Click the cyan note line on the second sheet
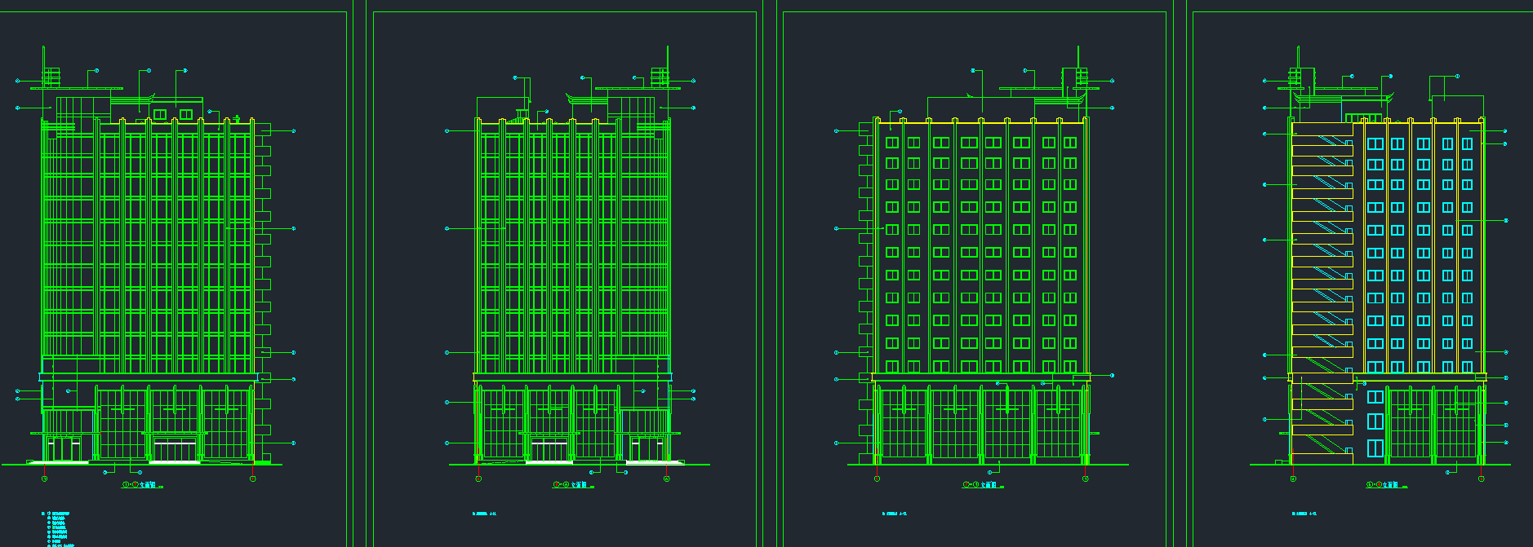The height and width of the screenshot is (547, 1533). [484, 514]
